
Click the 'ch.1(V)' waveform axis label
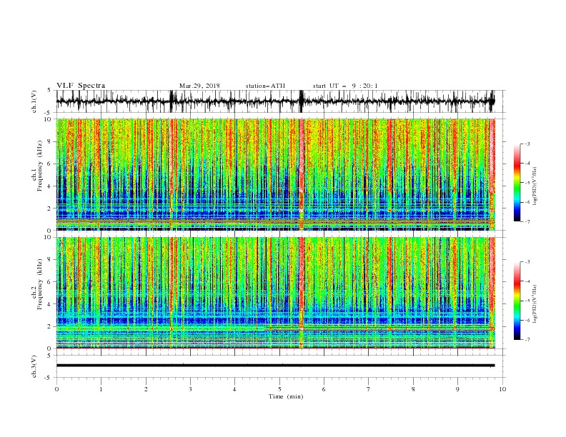pyautogui.click(x=34, y=101)
